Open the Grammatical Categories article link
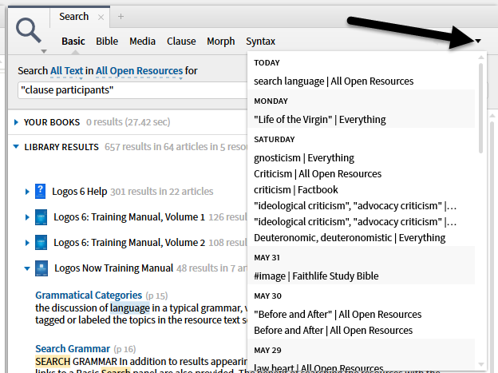This screenshot has width=498, height=373. [x=89, y=296]
